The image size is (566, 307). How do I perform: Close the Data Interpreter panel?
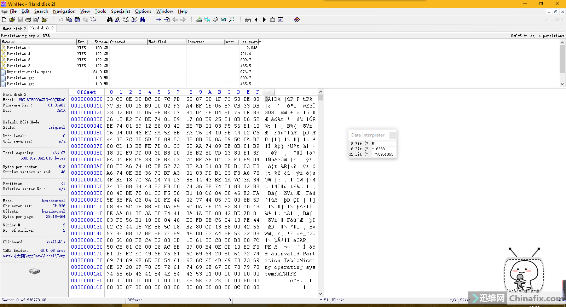tap(392, 135)
